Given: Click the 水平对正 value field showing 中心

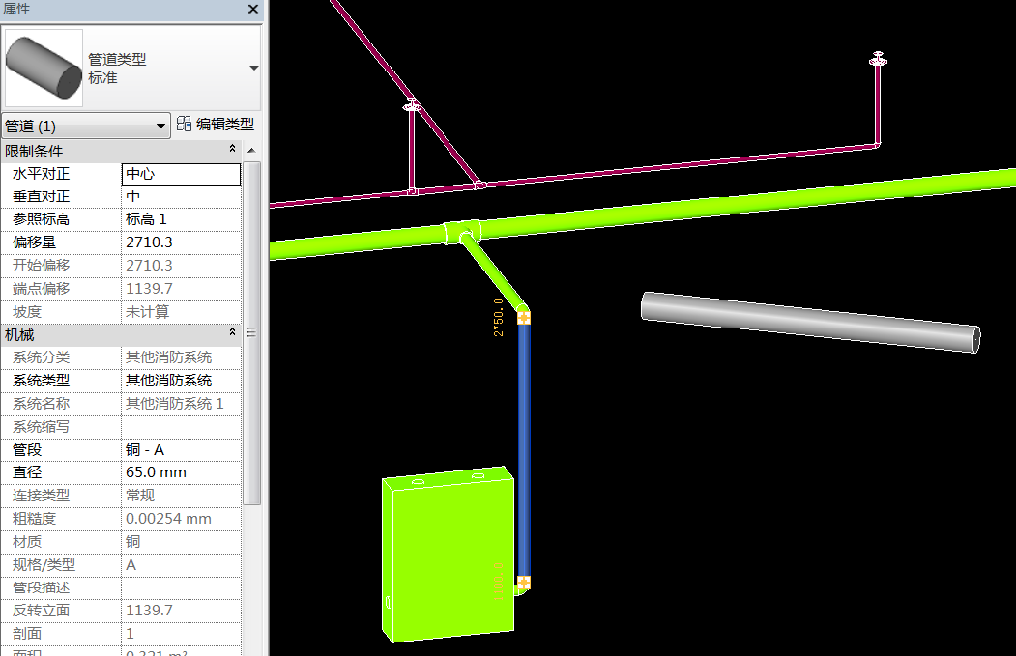Looking at the screenshot, I should (x=181, y=174).
